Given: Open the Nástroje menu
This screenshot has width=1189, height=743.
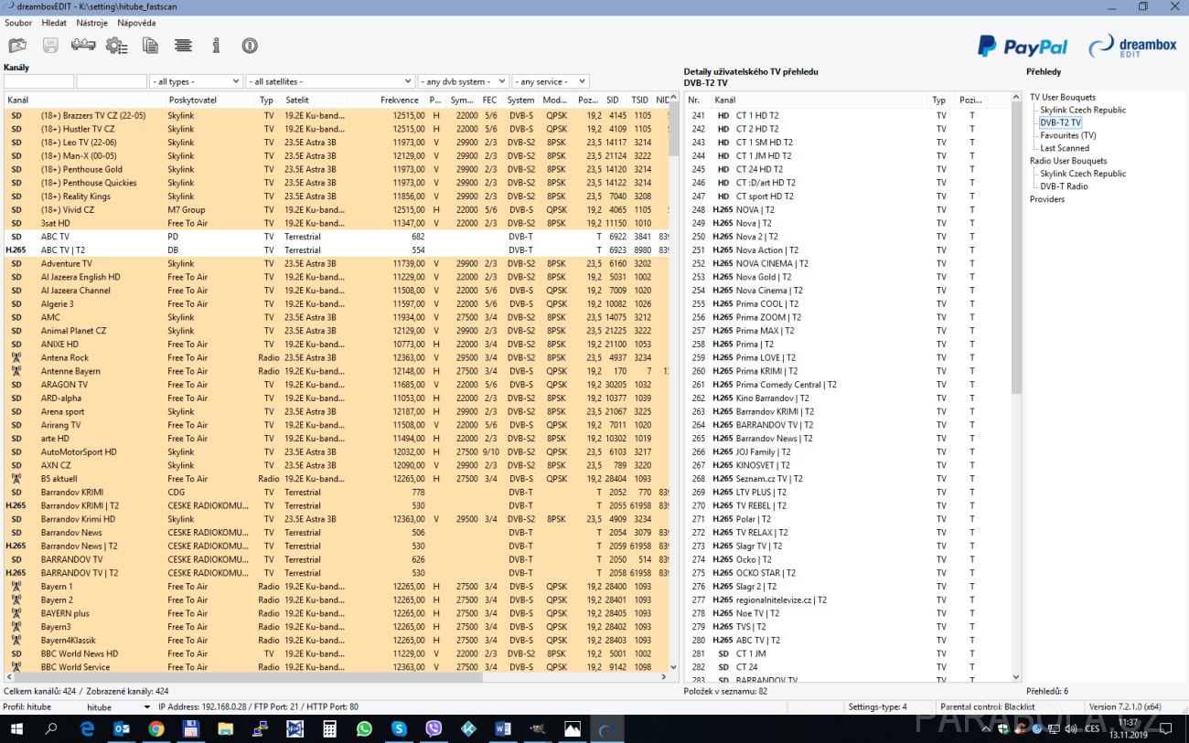Looking at the screenshot, I should (x=91, y=23).
